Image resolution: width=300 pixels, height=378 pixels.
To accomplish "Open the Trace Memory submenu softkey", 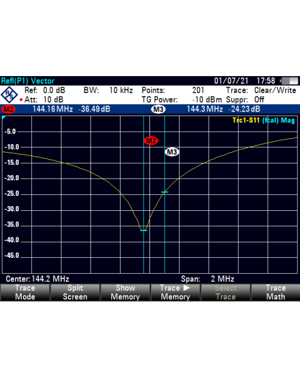I will tap(175, 292).
